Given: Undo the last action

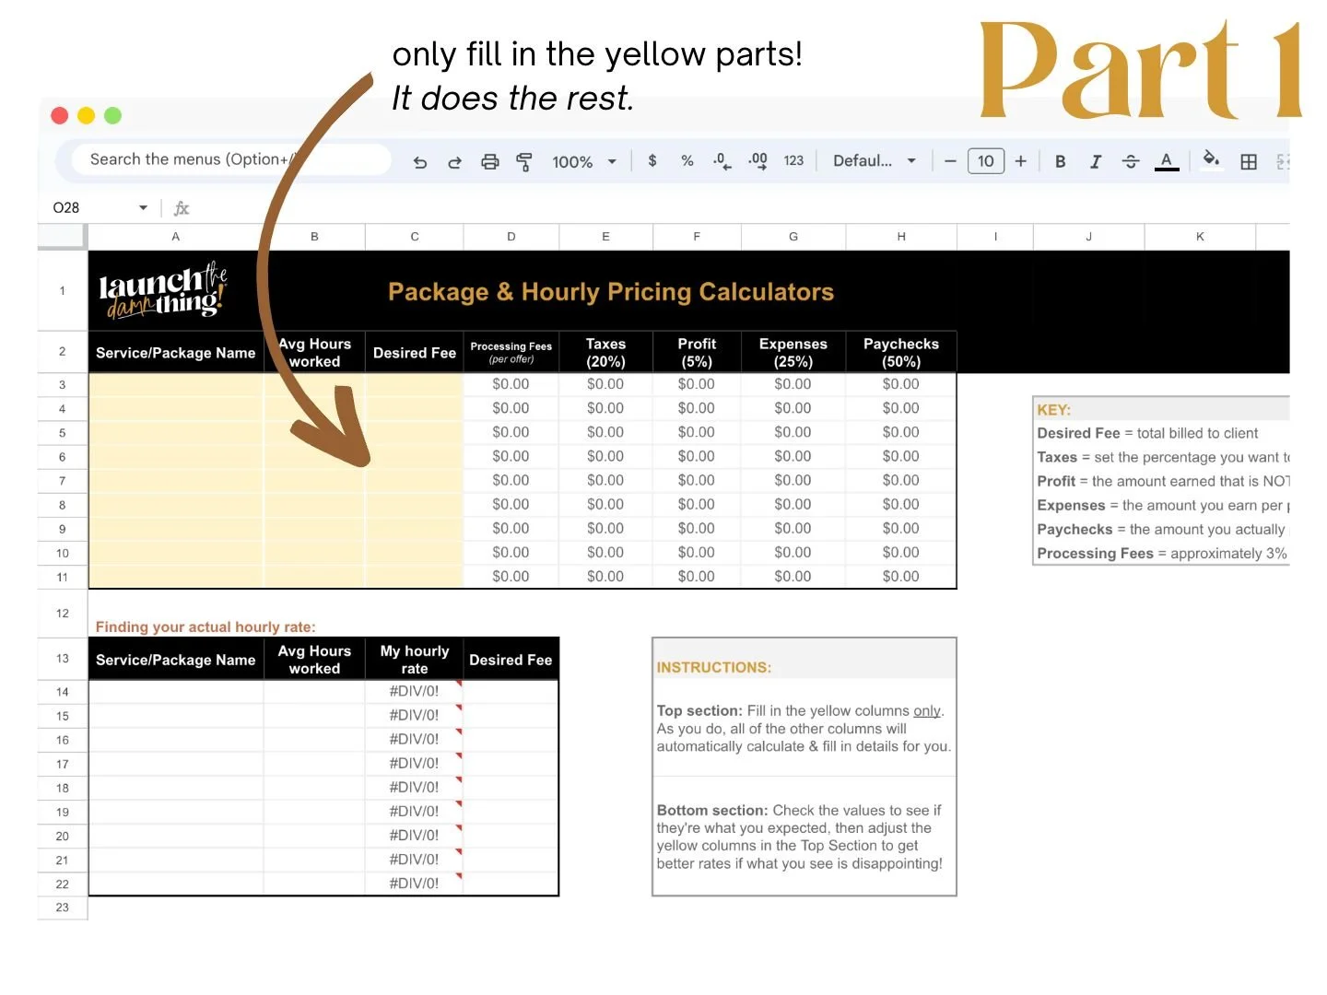Looking at the screenshot, I should tap(420, 161).
